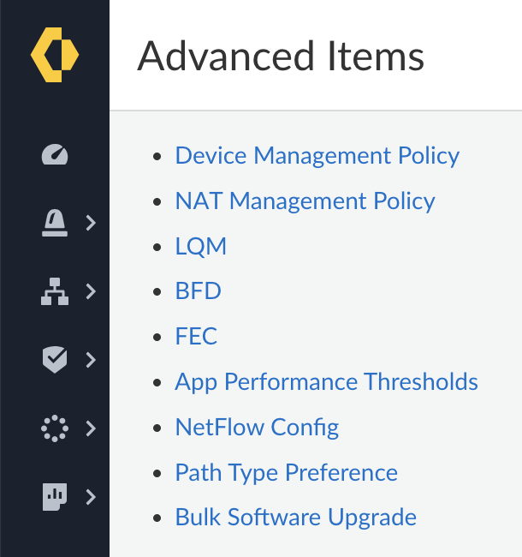Open the bar chart reports icon

click(x=55, y=497)
